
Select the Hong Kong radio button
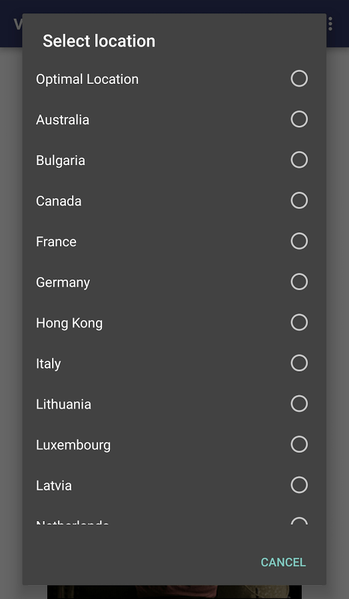click(x=299, y=322)
